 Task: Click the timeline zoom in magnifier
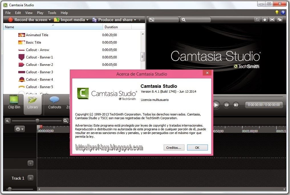point(66,121)
